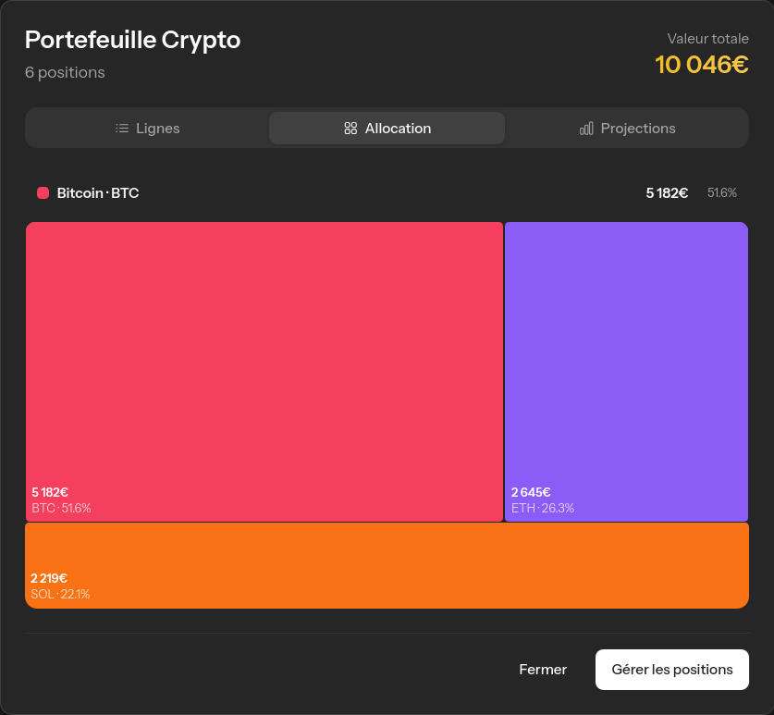Click the '2 645€' label inside the ETH tile
This screenshot has height=715, width=774.
click(x=530, y=493)
